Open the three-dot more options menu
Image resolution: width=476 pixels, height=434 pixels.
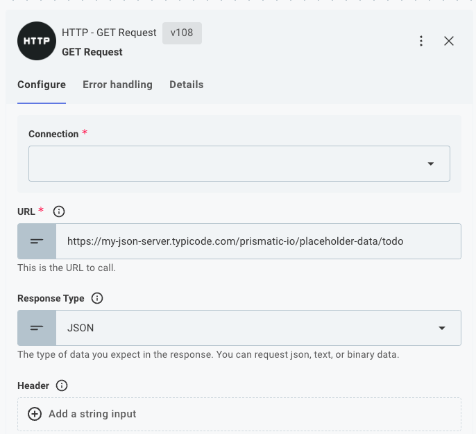point(421,41)
